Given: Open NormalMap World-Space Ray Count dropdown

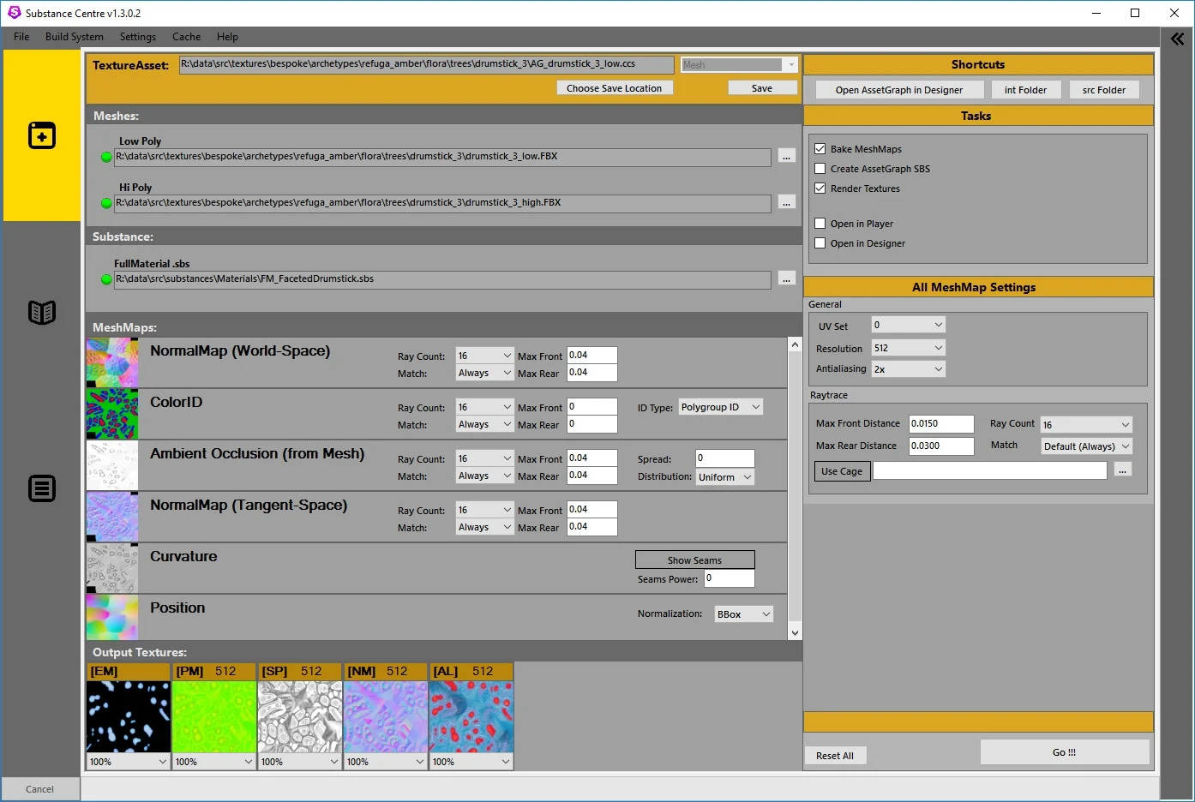Looking at the screenshot, I should coord(484,356).
